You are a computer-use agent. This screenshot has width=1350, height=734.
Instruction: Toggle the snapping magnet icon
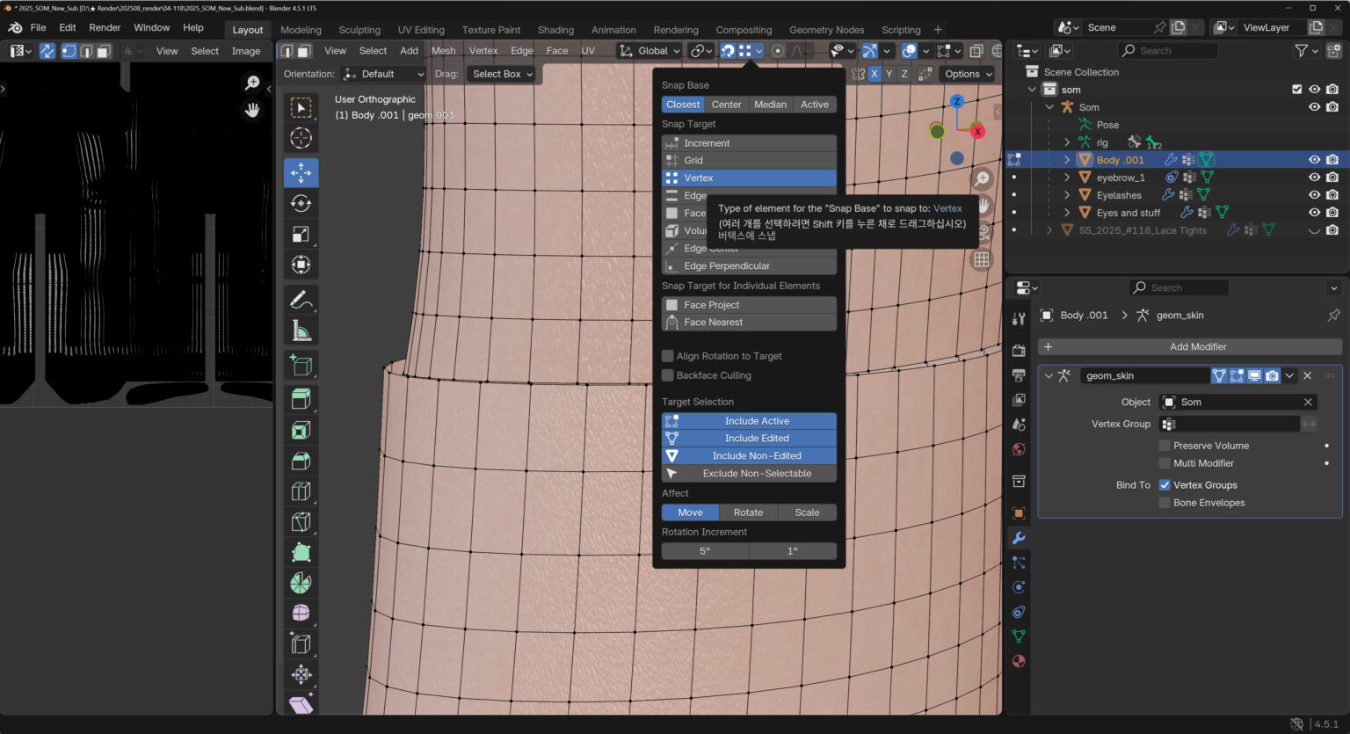(728, 51)
